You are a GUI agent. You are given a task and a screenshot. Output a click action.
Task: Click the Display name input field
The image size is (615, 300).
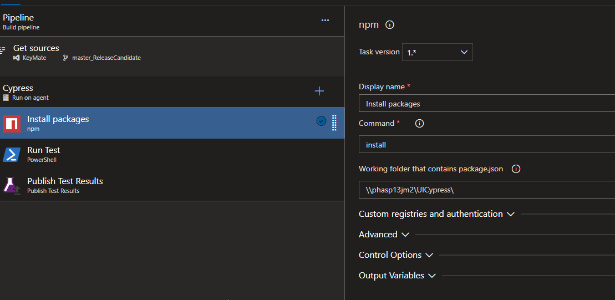[x=486, y=104]
